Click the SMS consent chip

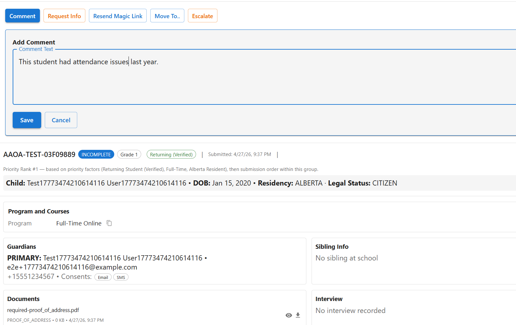(x=121, y=277)
